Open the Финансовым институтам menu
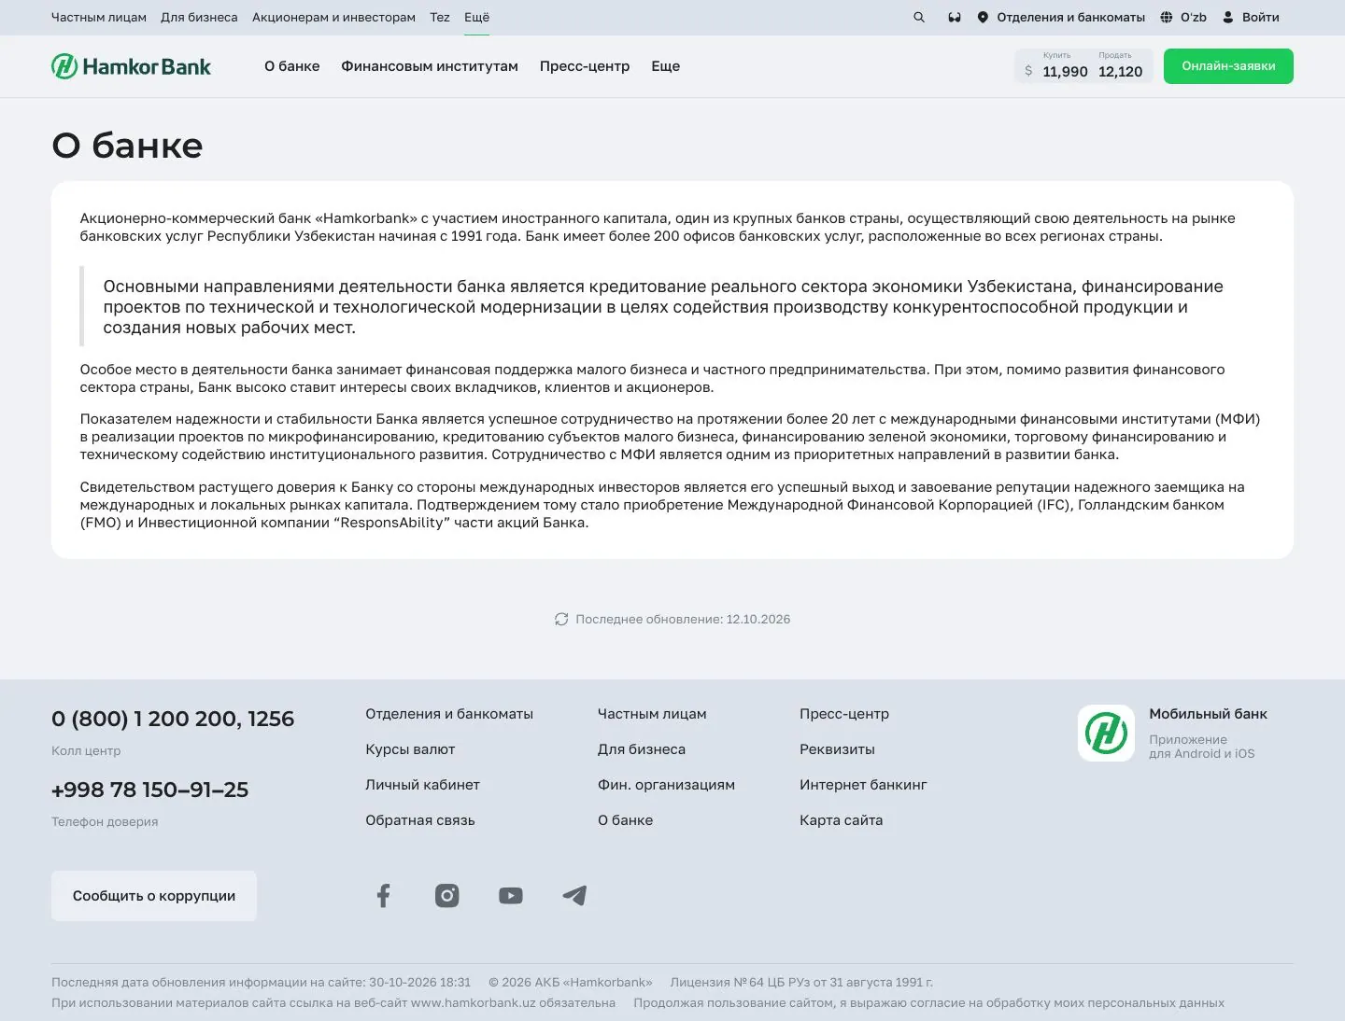The height and width of the screenshot is (1021, 1345). tap(430, 66)
